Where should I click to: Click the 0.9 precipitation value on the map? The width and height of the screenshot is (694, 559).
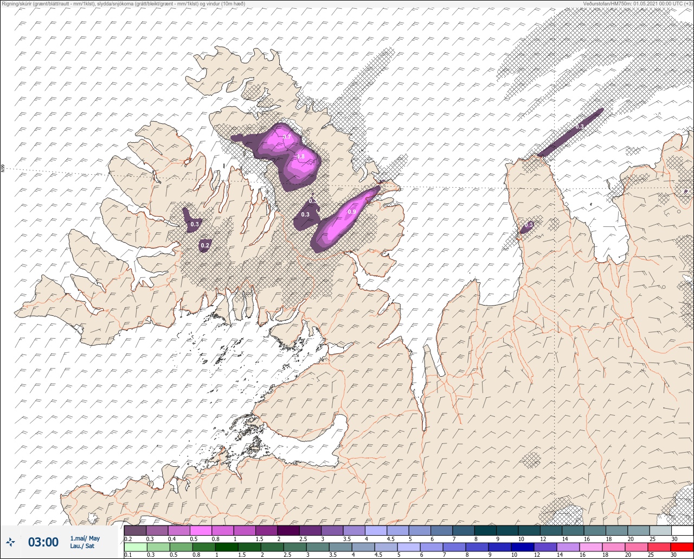(x=352, y=212)
